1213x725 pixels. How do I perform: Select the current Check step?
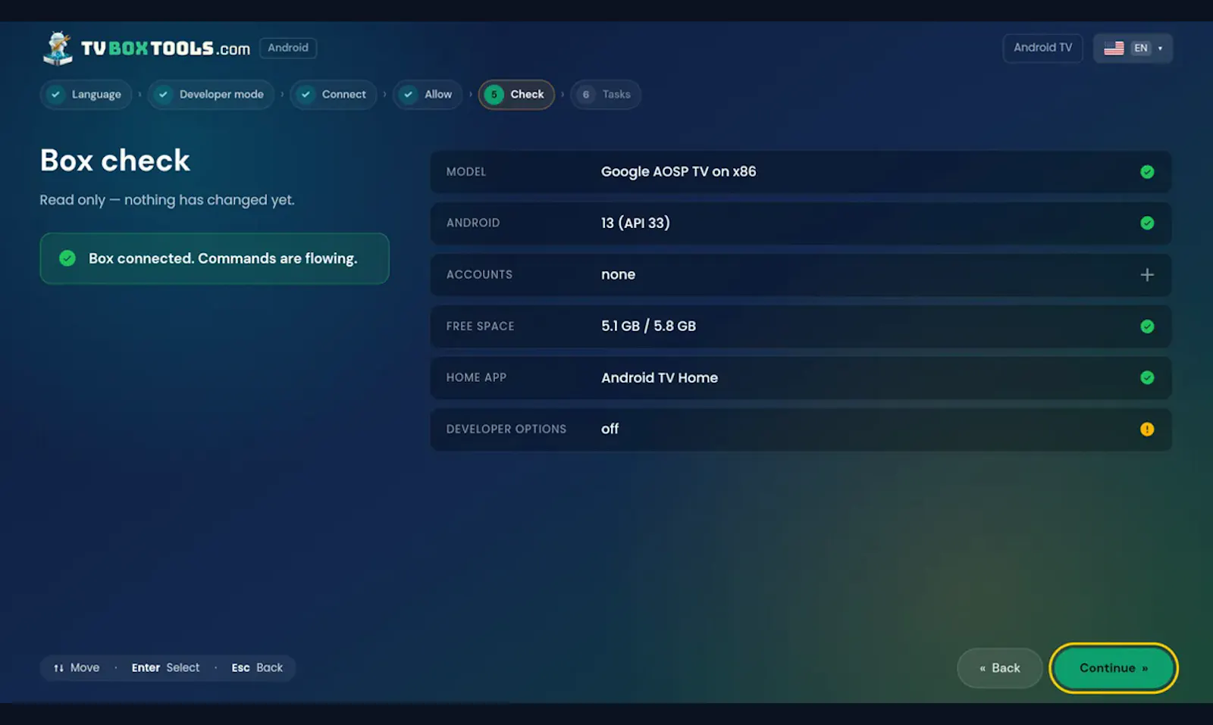[516, 95]
